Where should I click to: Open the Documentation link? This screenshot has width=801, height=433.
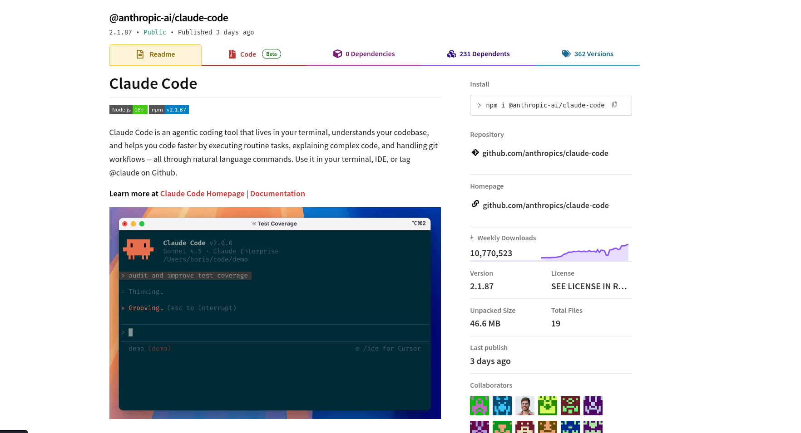(x=277, y=194)
